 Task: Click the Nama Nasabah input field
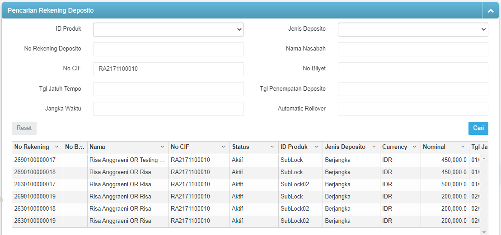(x=412, y=49)
